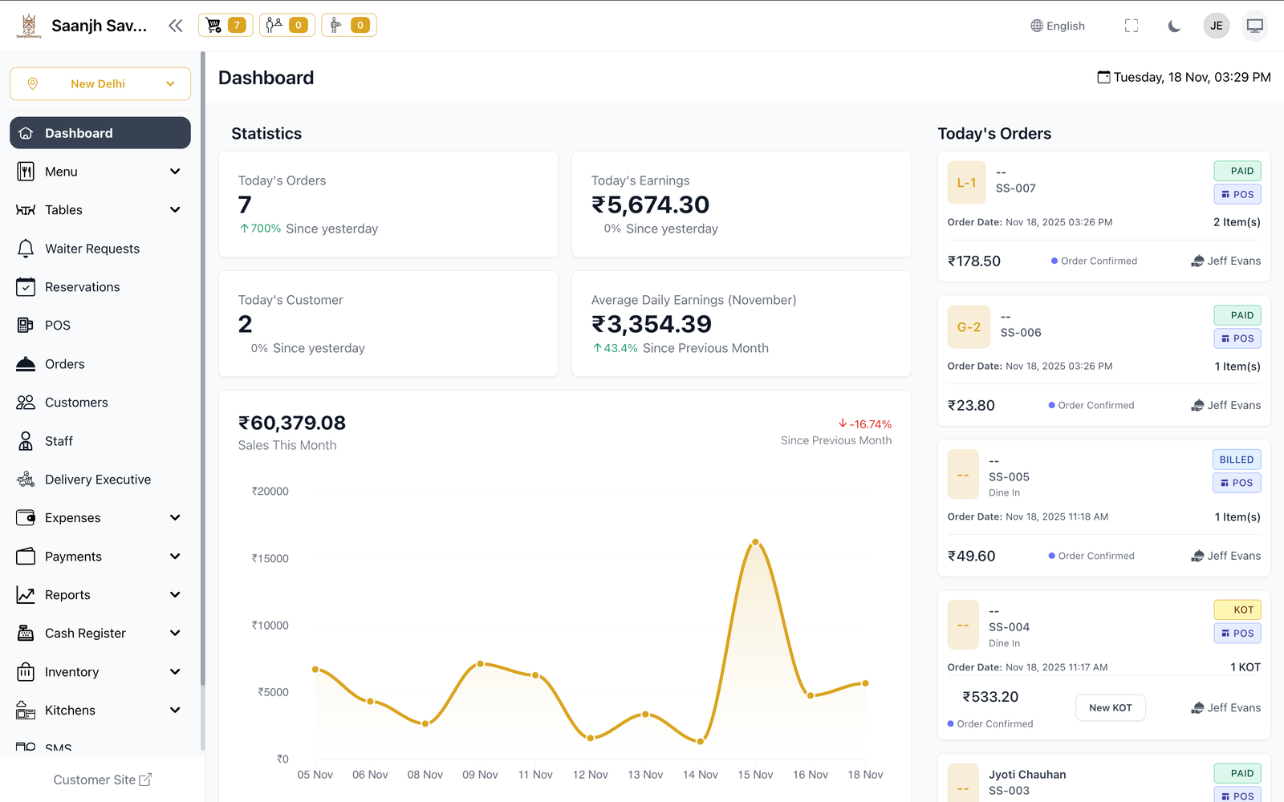Select the PAID status badge on order SS-007

coord(1238,171)
